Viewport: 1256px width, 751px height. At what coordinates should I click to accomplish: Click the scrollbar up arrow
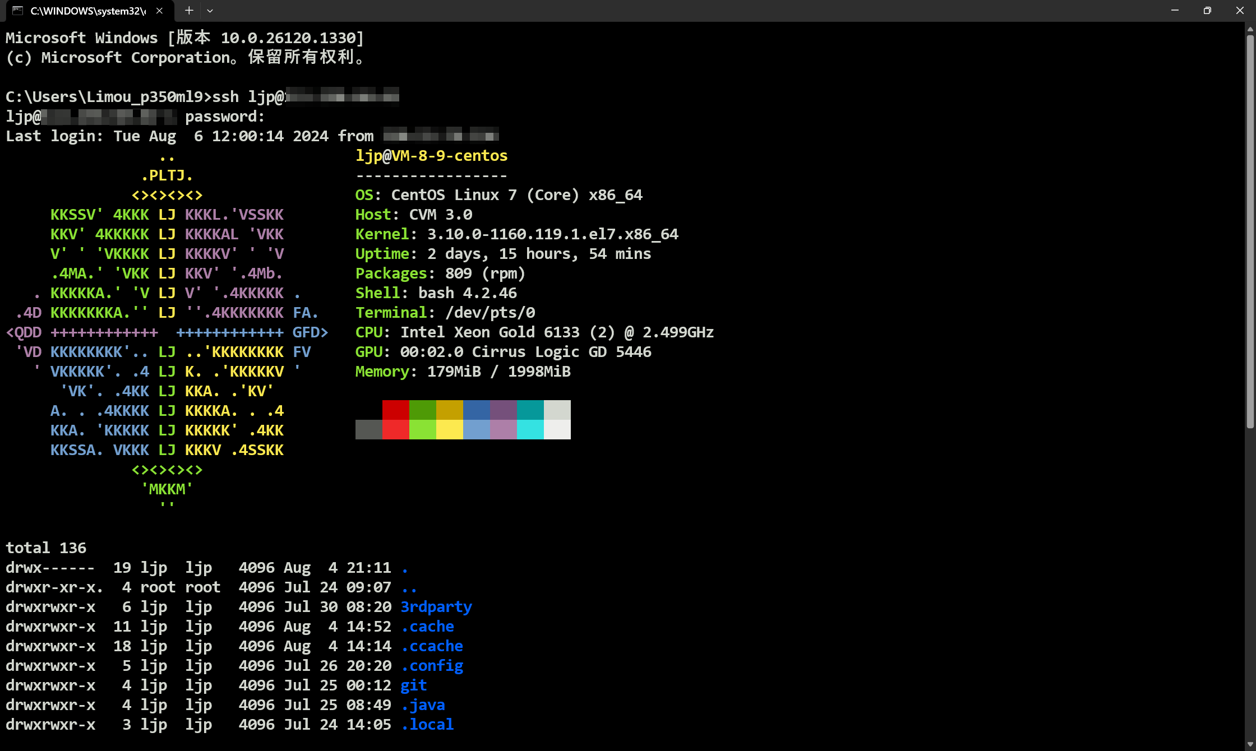pos(1250,29)
